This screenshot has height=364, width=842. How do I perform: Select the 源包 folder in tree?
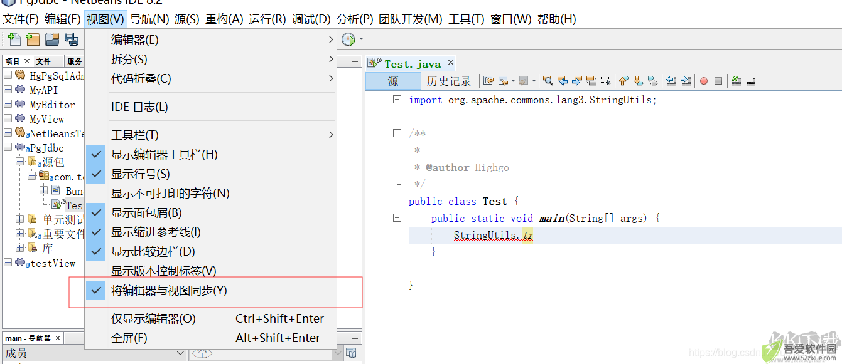53,162
